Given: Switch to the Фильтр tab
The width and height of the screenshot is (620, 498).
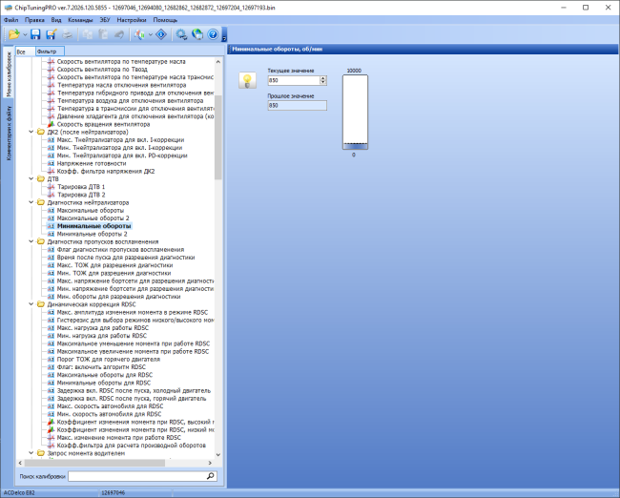Looking at the screenshot, I should (x=50, y=52).
